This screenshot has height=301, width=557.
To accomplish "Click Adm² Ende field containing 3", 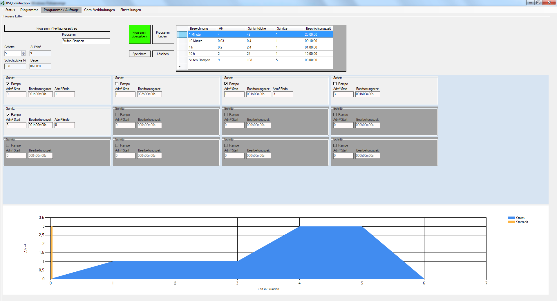I will pos(283,94).
